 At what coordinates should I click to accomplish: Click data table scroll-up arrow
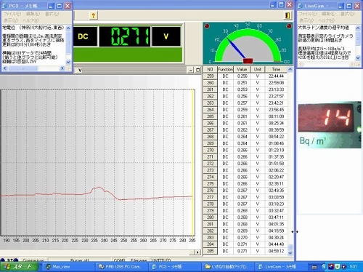point(290,70)
